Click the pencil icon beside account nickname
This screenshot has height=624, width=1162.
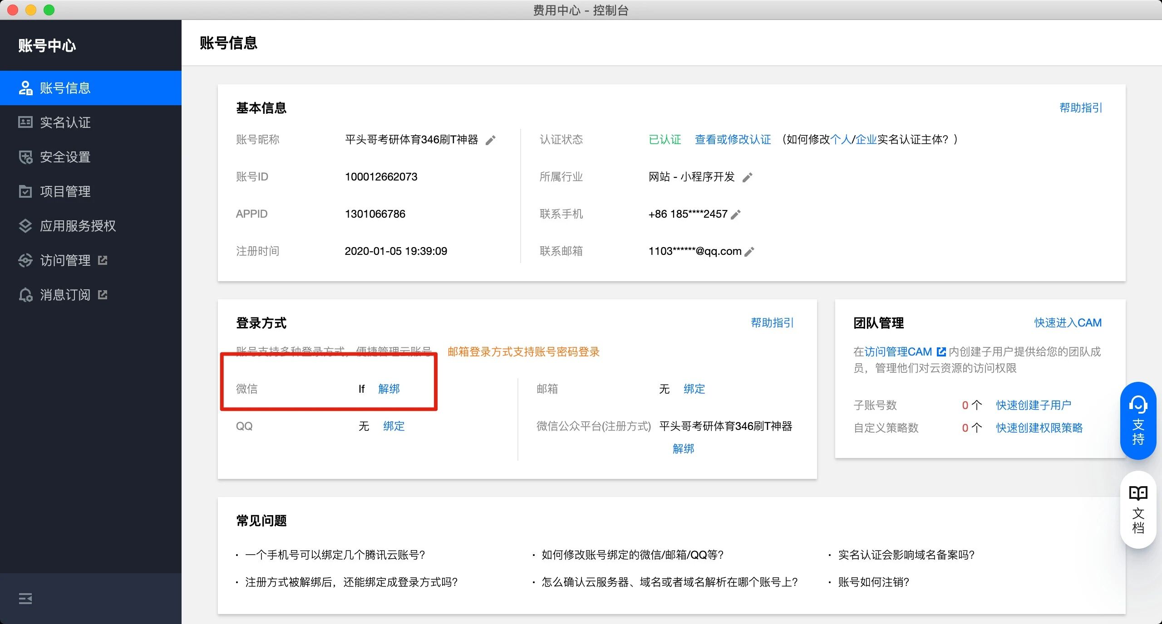click(x=490, y=140)
